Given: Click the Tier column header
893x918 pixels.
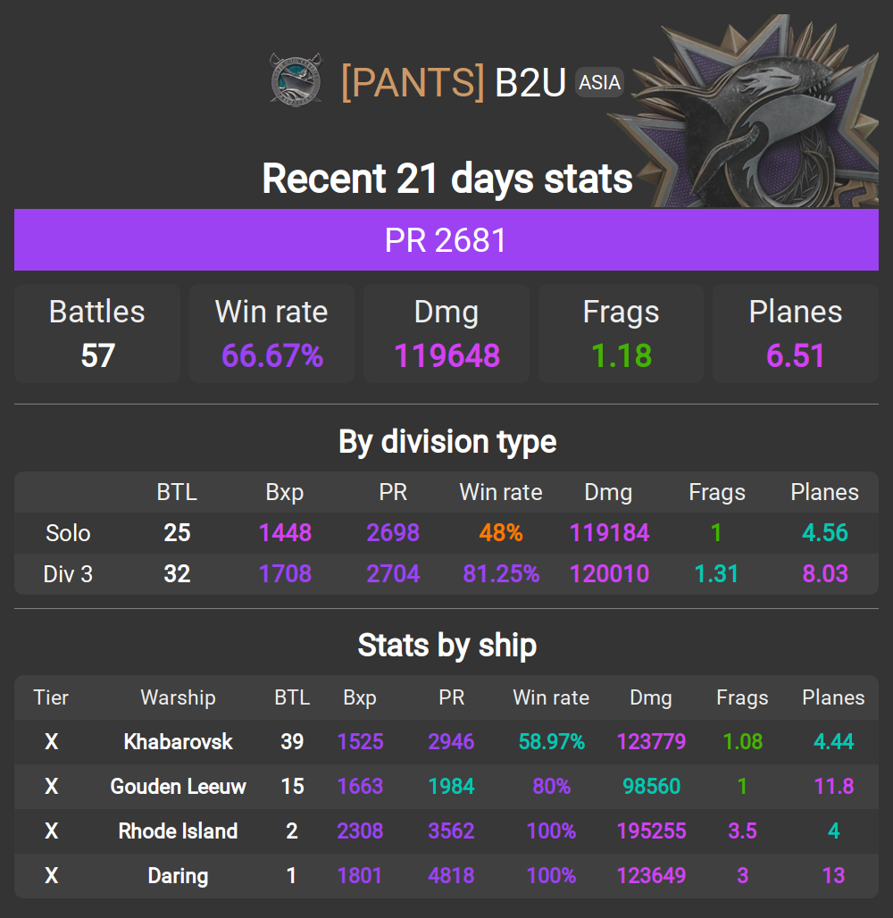Looking at the screenshot, I should 51,697.
